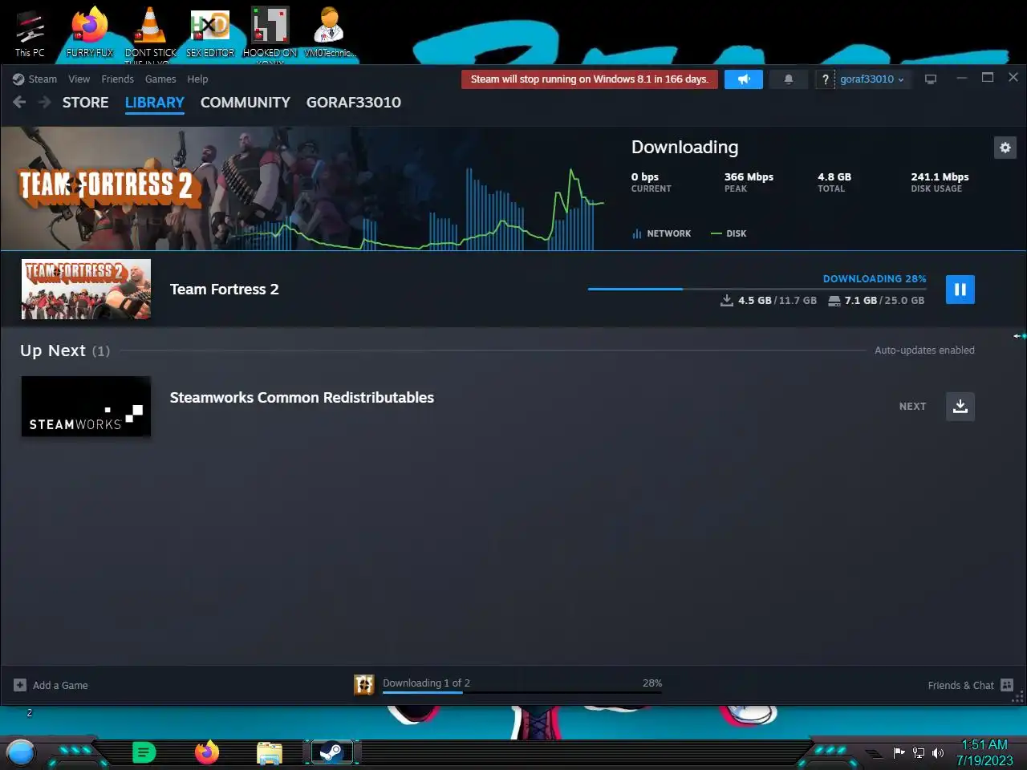The image size is (1027, 770).
Task: Click the Steam taskbar button
Action: (331, 752)
